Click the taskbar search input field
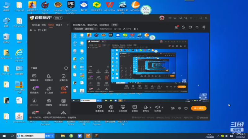Image resolution: width=248 pixels, height=139 pixels. click(x=31, y=136)
